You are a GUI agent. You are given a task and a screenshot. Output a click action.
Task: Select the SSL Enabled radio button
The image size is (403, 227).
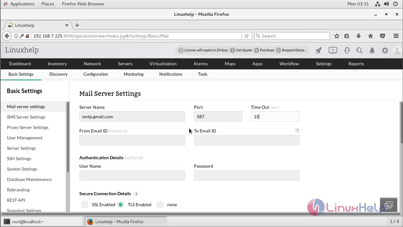tap(85, 205)
